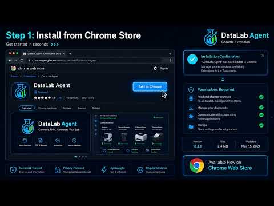Close the DataLab Agent browser tab
This screenshot has height=206, width=274.
click(63, 54)
